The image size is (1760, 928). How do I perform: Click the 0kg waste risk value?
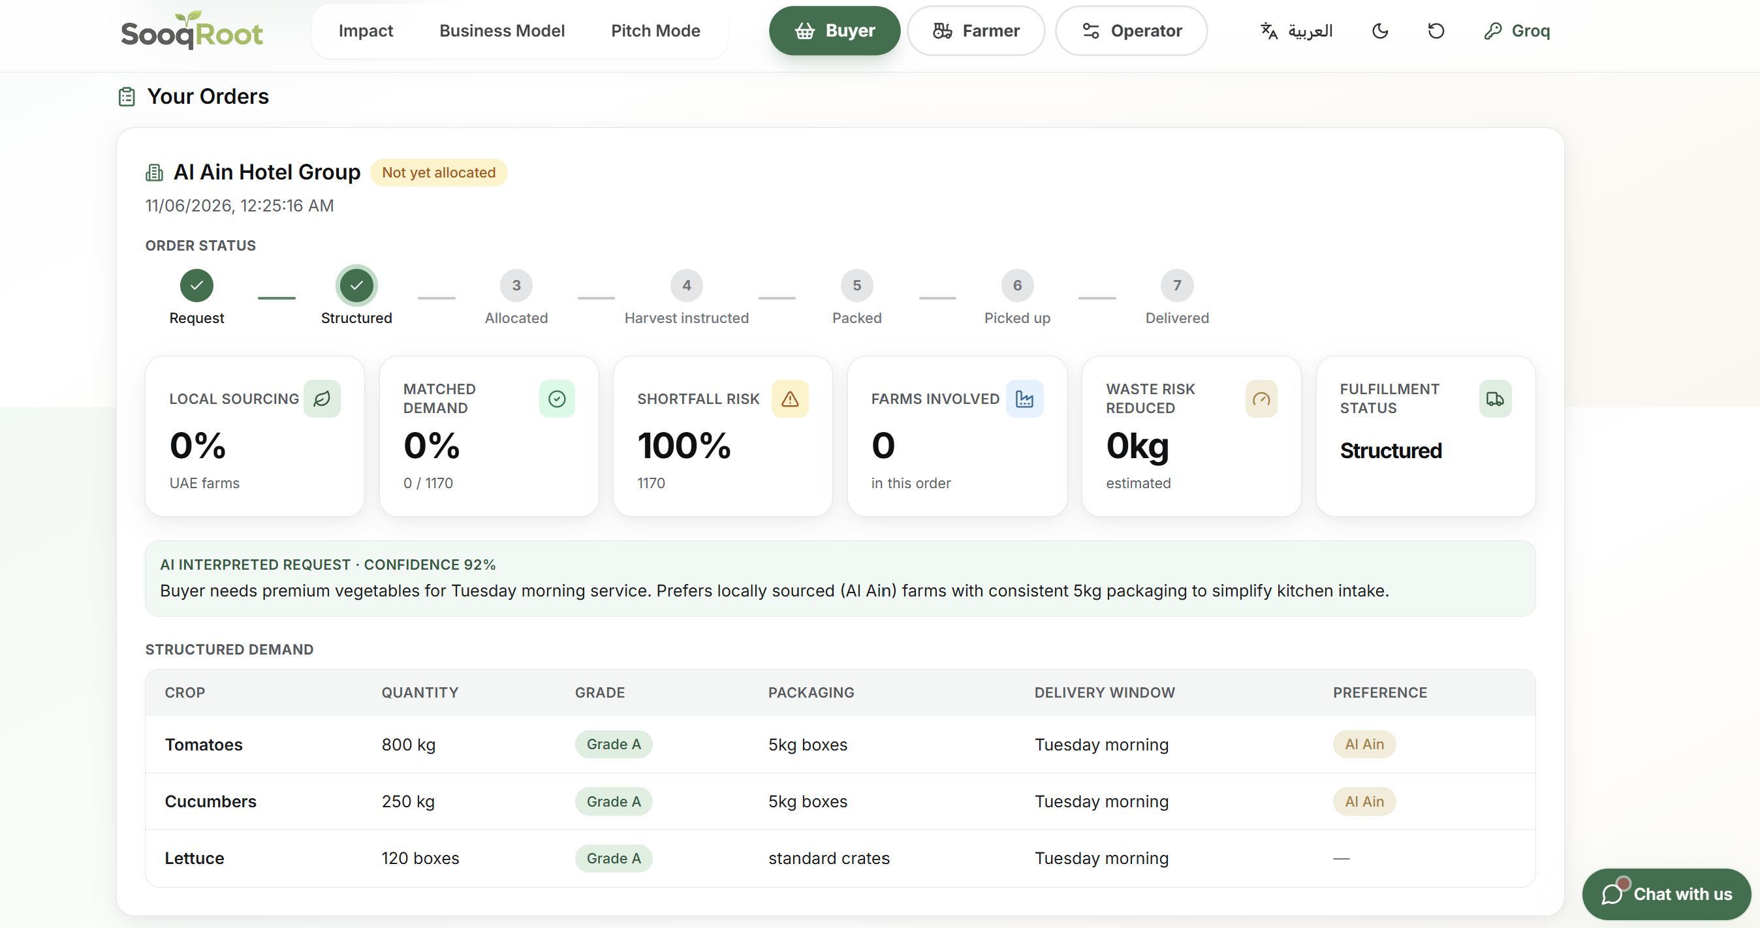[1137, 446]
